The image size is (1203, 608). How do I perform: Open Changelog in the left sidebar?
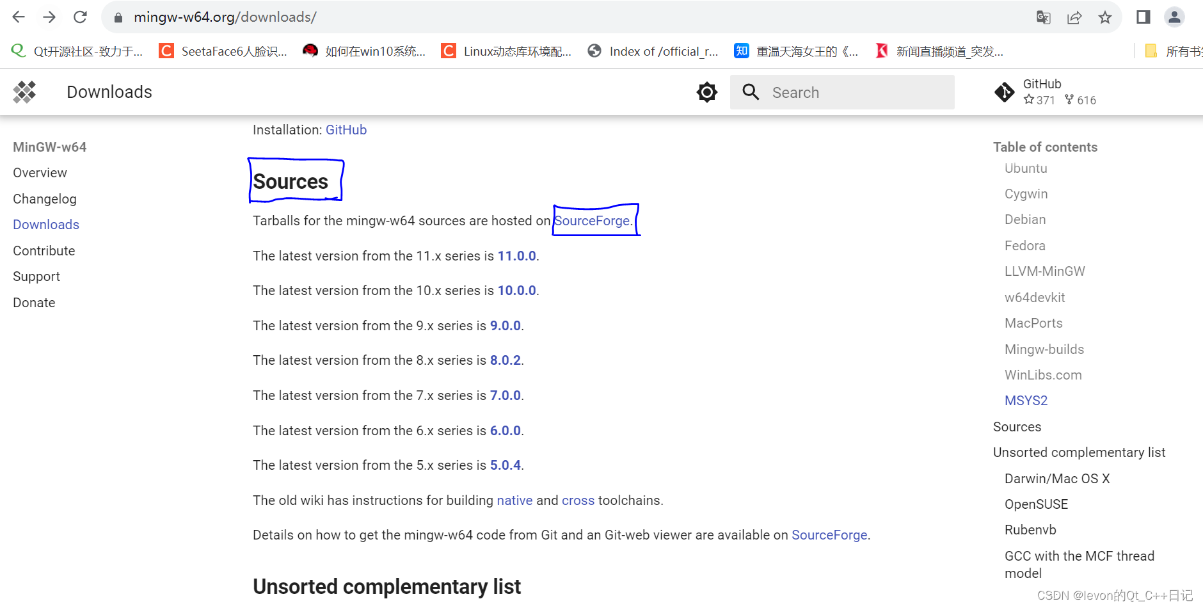[x=45, y=199]
